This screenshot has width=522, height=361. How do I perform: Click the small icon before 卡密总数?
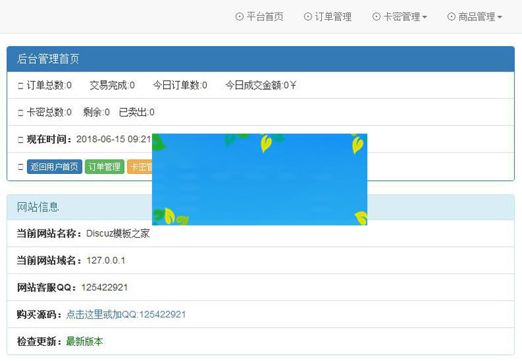20,113
